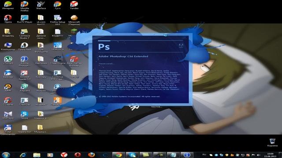Open Одноклассники orange shortcut

pyautogui.click(x=58, y=101)
